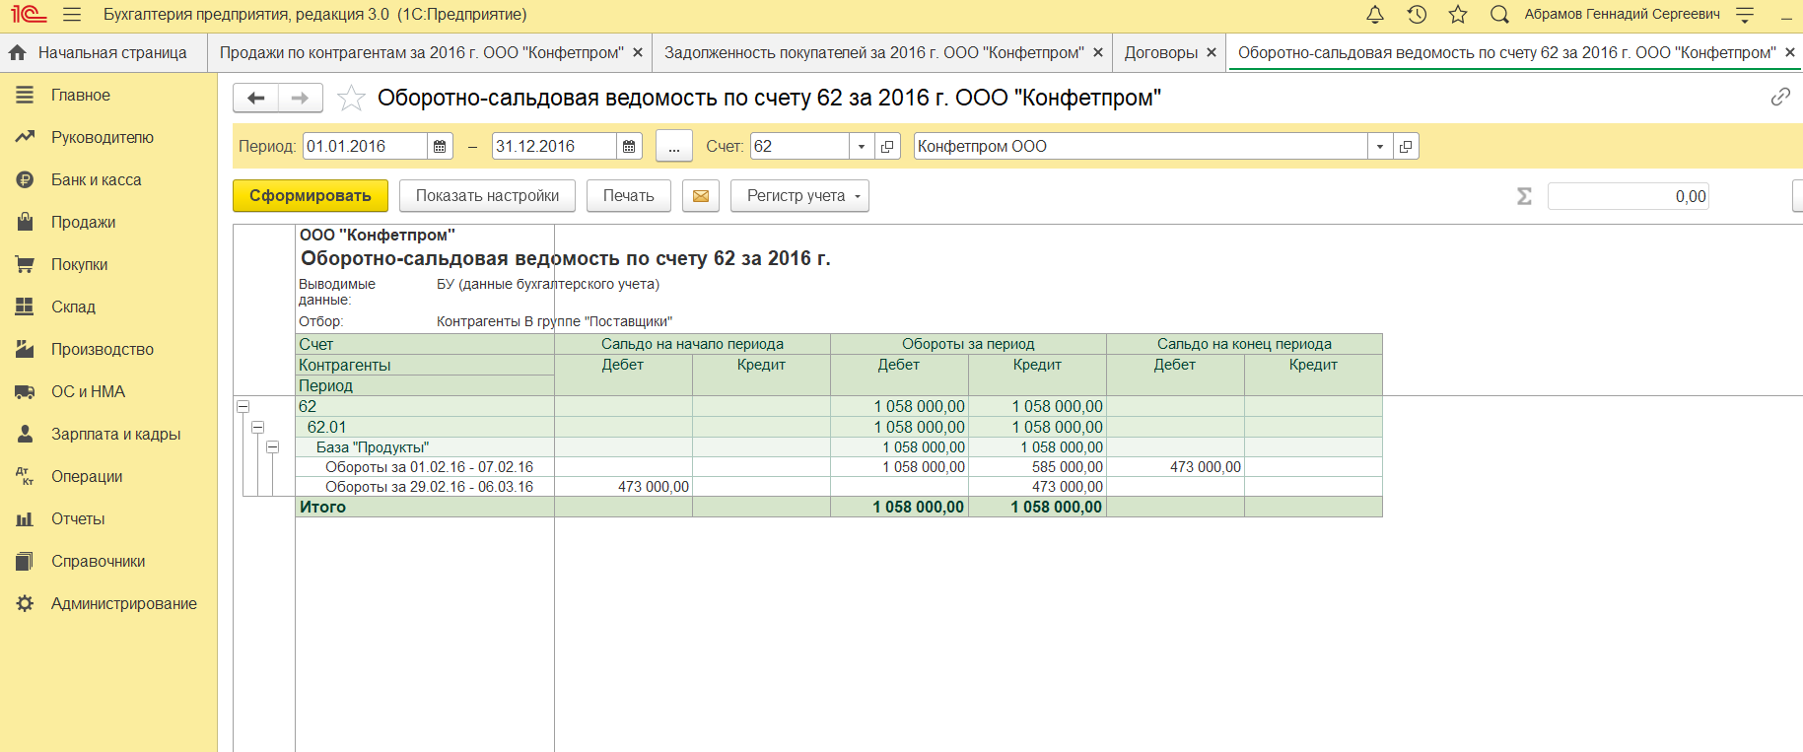Click the sigma sum icon

tap(1524, 196)
